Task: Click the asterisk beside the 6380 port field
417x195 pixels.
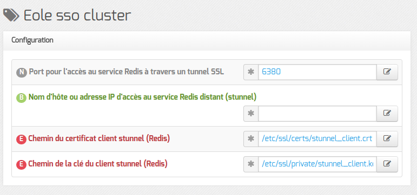Action: 251,72
